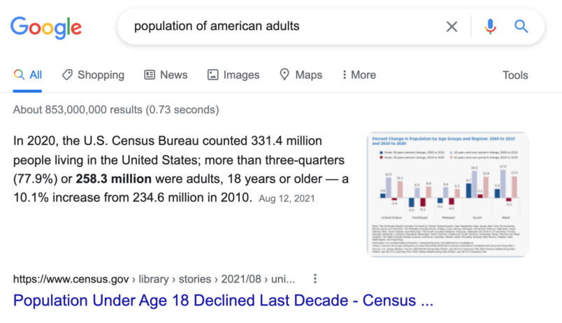This screenshot has height=323, width=562.
Task: Open Population Under Age 18 Declined link
Action: click(224, 301)
